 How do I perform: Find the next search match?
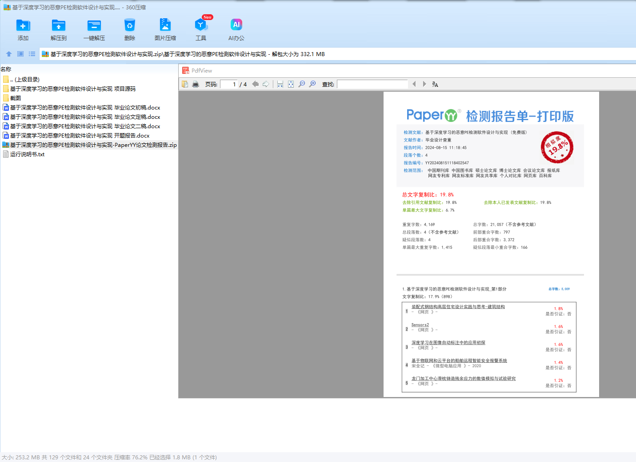(x=424, y=84)
